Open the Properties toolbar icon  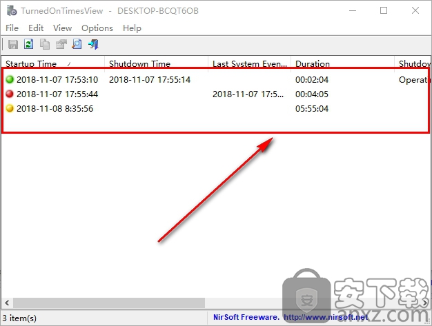point(61,44)
